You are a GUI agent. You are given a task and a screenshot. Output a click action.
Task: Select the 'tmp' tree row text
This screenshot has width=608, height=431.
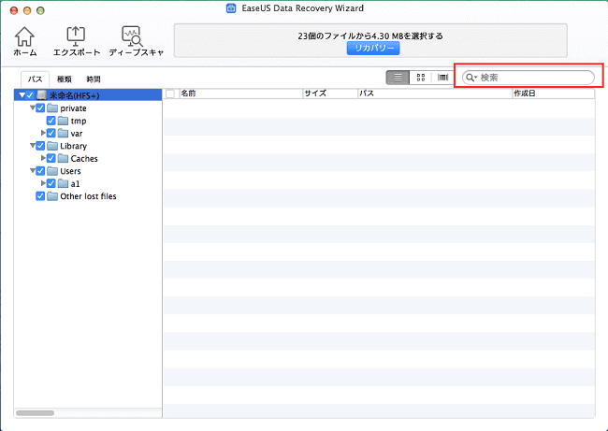[x=79, y=121]
